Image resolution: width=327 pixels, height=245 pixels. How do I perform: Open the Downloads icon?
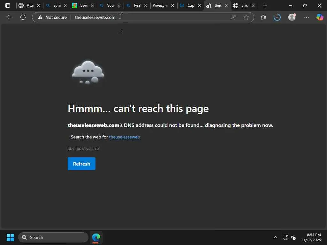coord(277,17)
